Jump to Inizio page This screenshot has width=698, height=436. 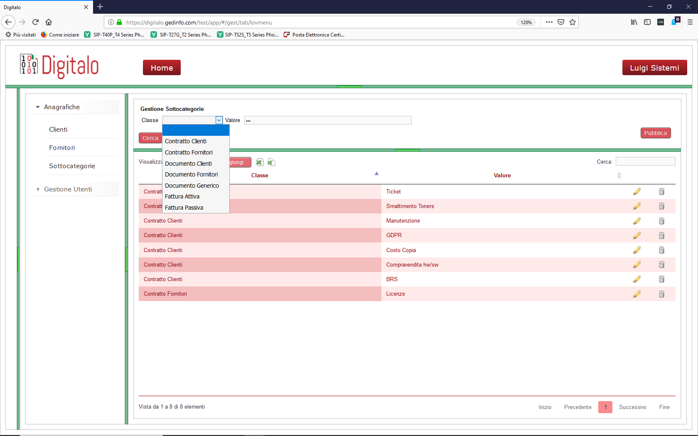pos(545,407)
